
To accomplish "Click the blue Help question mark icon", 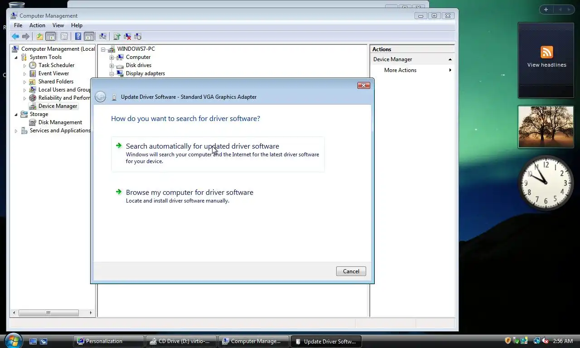I will point(78,37).
